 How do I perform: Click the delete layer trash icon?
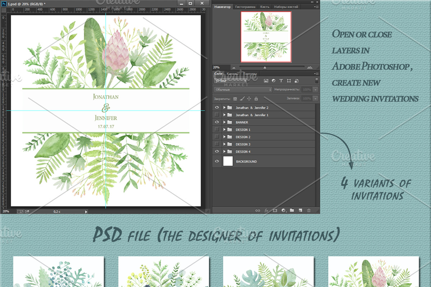click(x=309, y=211)
